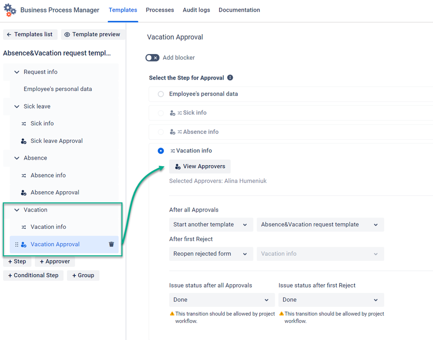The image size is (433, 340).
Task: Click the drag handle beside Vacation Approval
Action: 16,244
